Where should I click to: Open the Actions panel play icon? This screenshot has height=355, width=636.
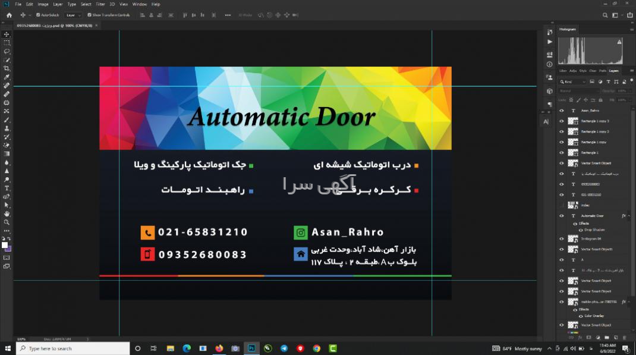click(x=550, y=42)
